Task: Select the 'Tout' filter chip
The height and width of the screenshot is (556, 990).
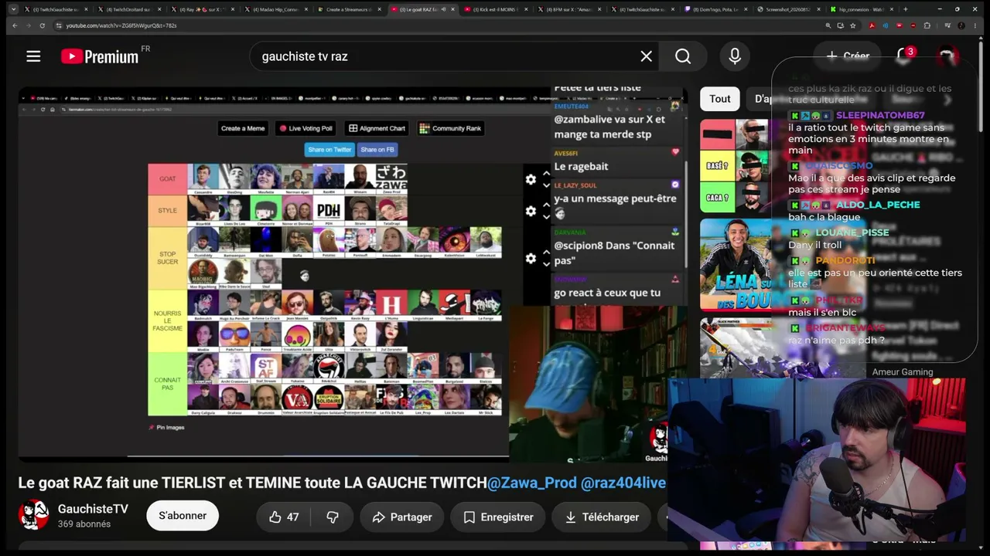Action: tap(720, 98)
